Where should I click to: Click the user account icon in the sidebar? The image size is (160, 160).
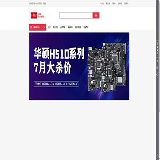[157, 68]
